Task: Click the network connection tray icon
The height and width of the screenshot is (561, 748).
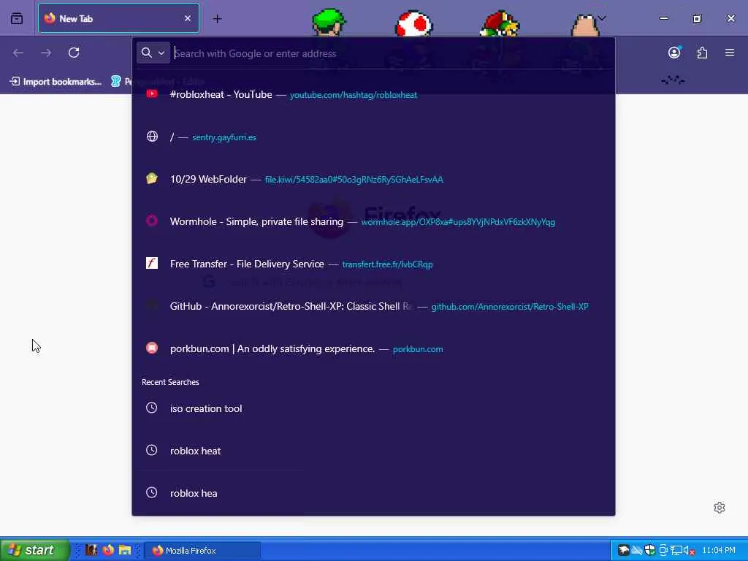Action: pos(676,551)
